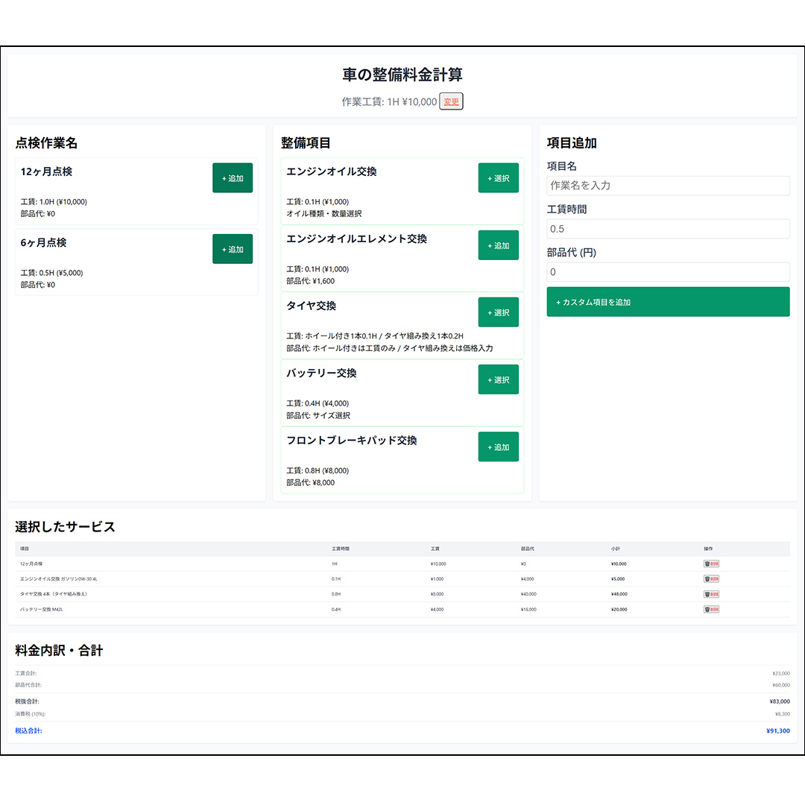
Task: Click the 部品代 parts cost input showing 0
Action: point(668,271)
